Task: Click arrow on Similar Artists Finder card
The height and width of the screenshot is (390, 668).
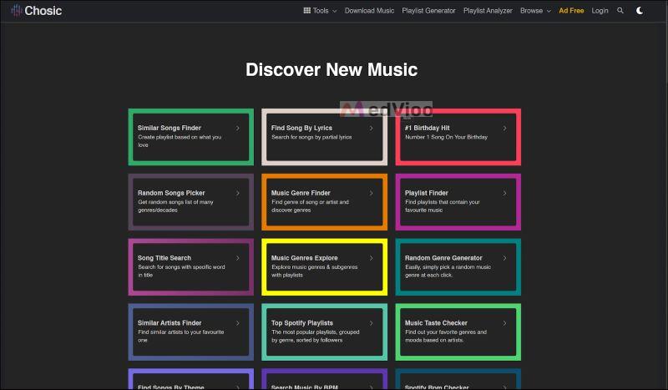Action: 238,323
